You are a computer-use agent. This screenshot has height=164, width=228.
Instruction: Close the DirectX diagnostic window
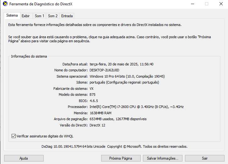click(x=221, y=4)
